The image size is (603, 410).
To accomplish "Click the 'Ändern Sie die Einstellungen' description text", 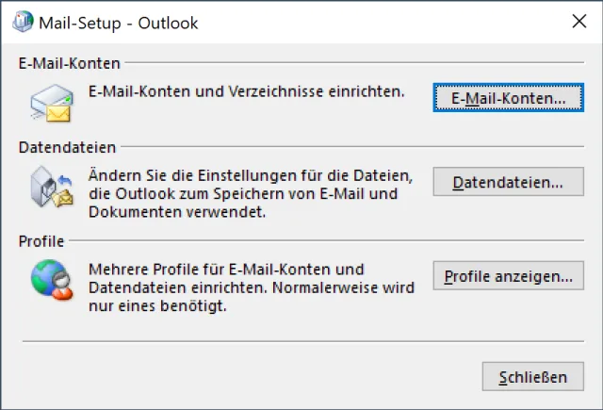I will click(251, 175).
